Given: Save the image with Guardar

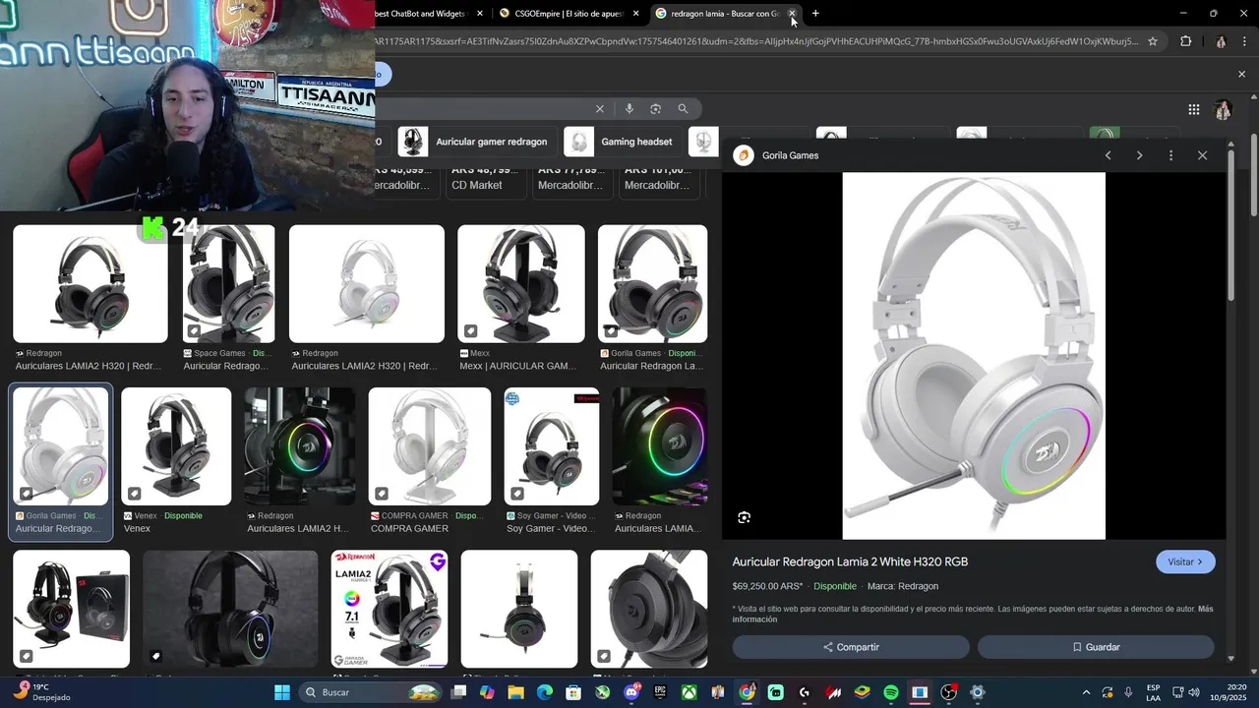Looking at the screenshot, I should (1096, 647).
